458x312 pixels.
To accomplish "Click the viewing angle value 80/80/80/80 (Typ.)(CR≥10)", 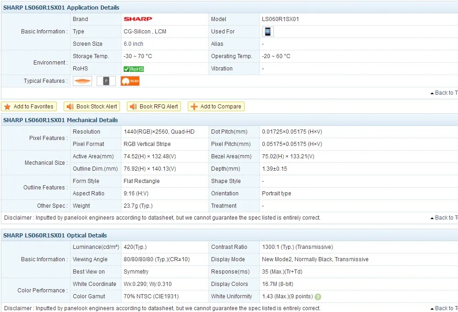I will pos(157,259).
